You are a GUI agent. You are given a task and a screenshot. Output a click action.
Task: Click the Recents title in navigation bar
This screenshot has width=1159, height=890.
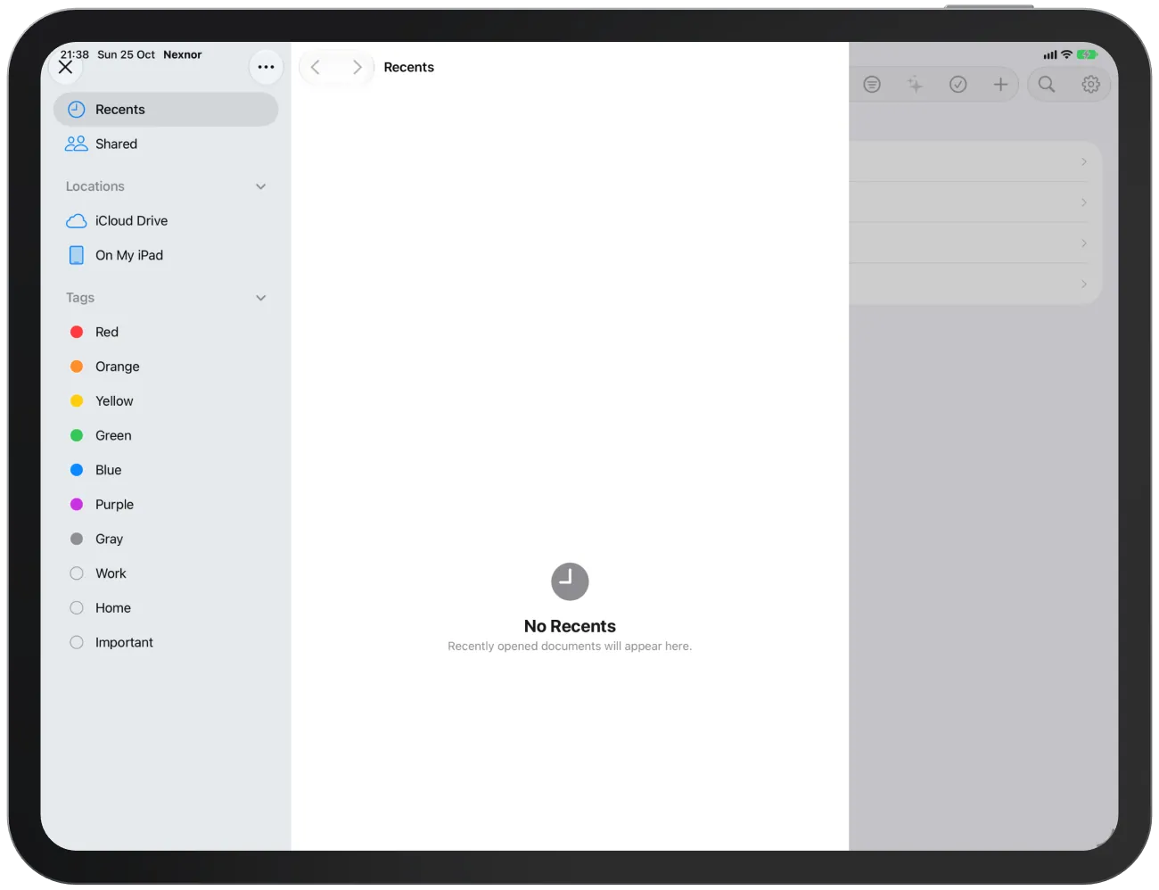tap(409, 67)
